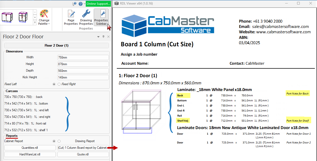317x161 pixels.
Task: Minimize the RDL Viewer window
Action: tap(286, 3)
